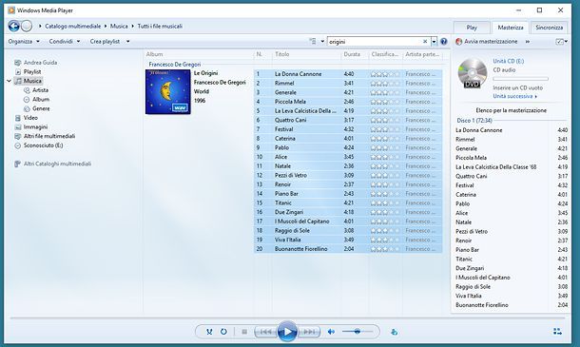Toggle repeat playback
580x347 pixels.
223,332
